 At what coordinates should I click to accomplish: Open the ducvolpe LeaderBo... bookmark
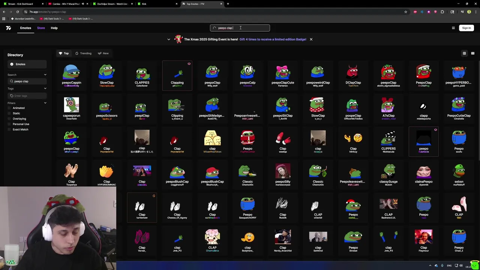click(23, 18)
